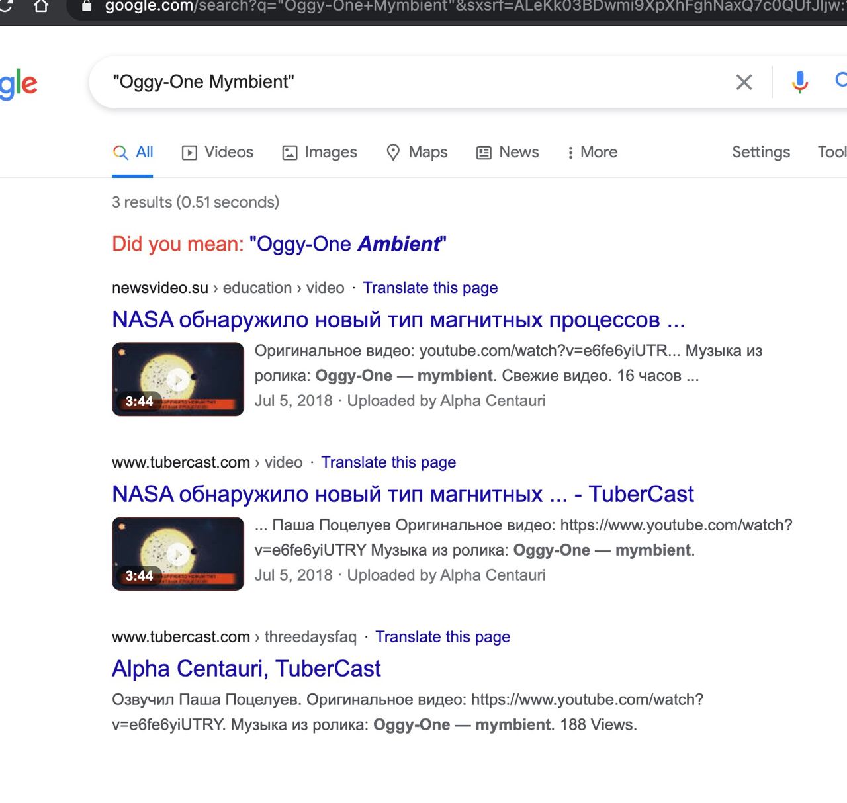Click the newsvideo.su breadcrumb URL
Screen dimensions: 847x803
coord(228,288)
